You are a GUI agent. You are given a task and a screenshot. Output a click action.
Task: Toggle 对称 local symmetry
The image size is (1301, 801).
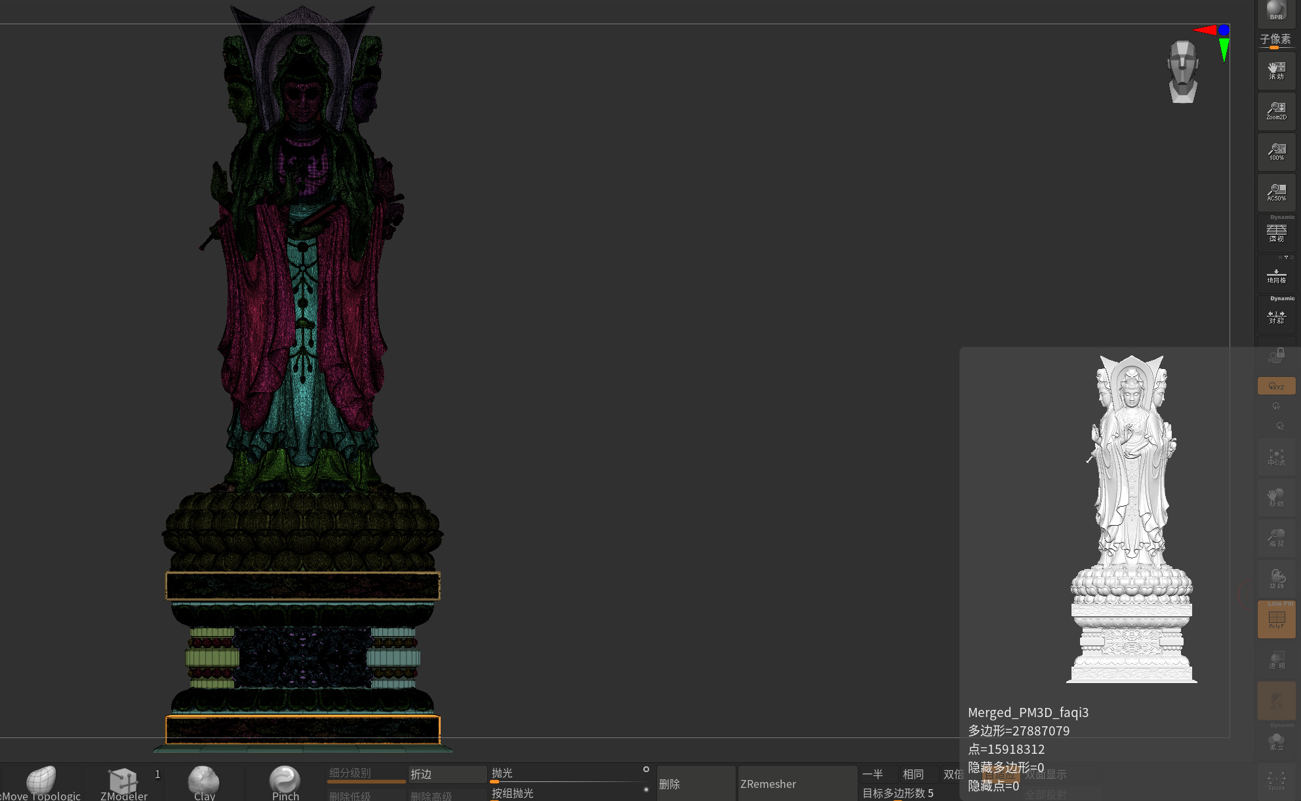tap(1276, 316)
